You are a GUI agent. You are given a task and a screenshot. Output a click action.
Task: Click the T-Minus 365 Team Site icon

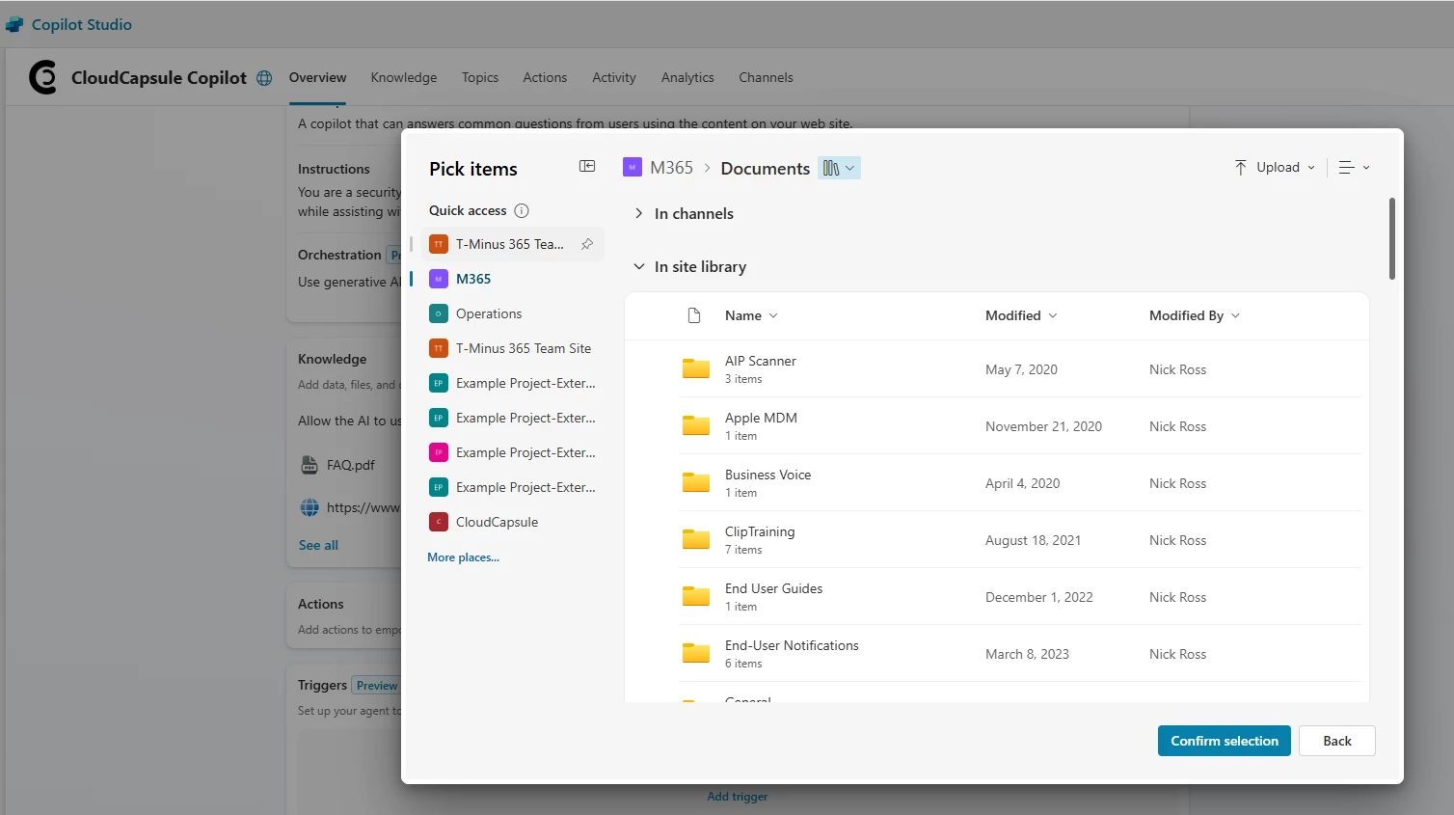[x=439, y=348]
